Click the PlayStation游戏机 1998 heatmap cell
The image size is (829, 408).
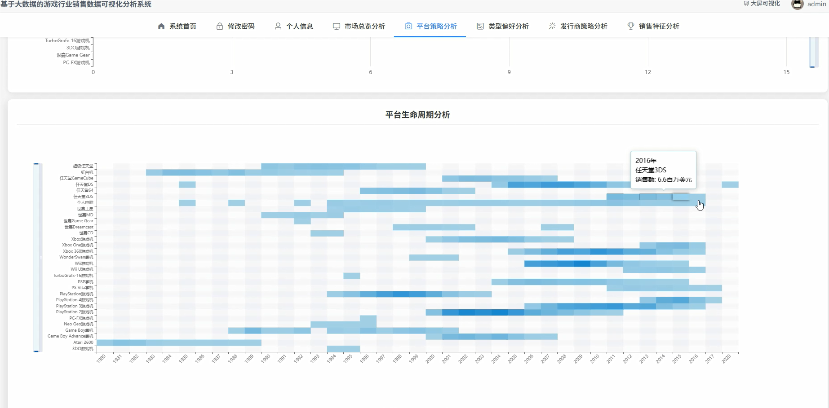pos(401,294)
